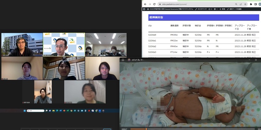261x130 pixels.
Task: Open File Explorer from the taskbar
Action: coord(54,111)
